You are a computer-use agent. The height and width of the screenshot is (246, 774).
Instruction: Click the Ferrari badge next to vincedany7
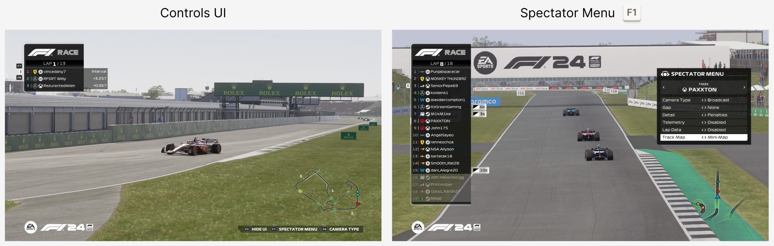coord(35,72)
